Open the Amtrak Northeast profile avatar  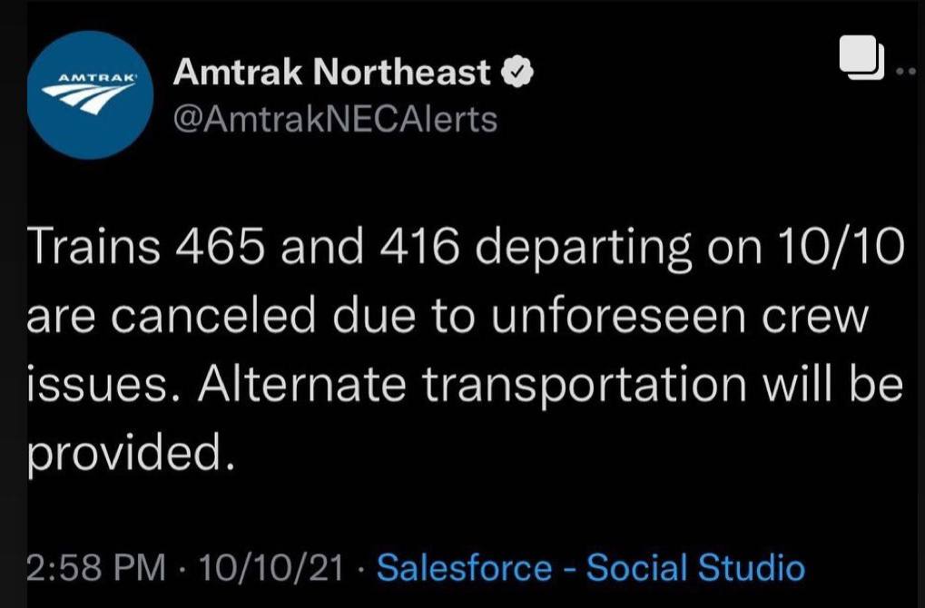tap(90, 95)
